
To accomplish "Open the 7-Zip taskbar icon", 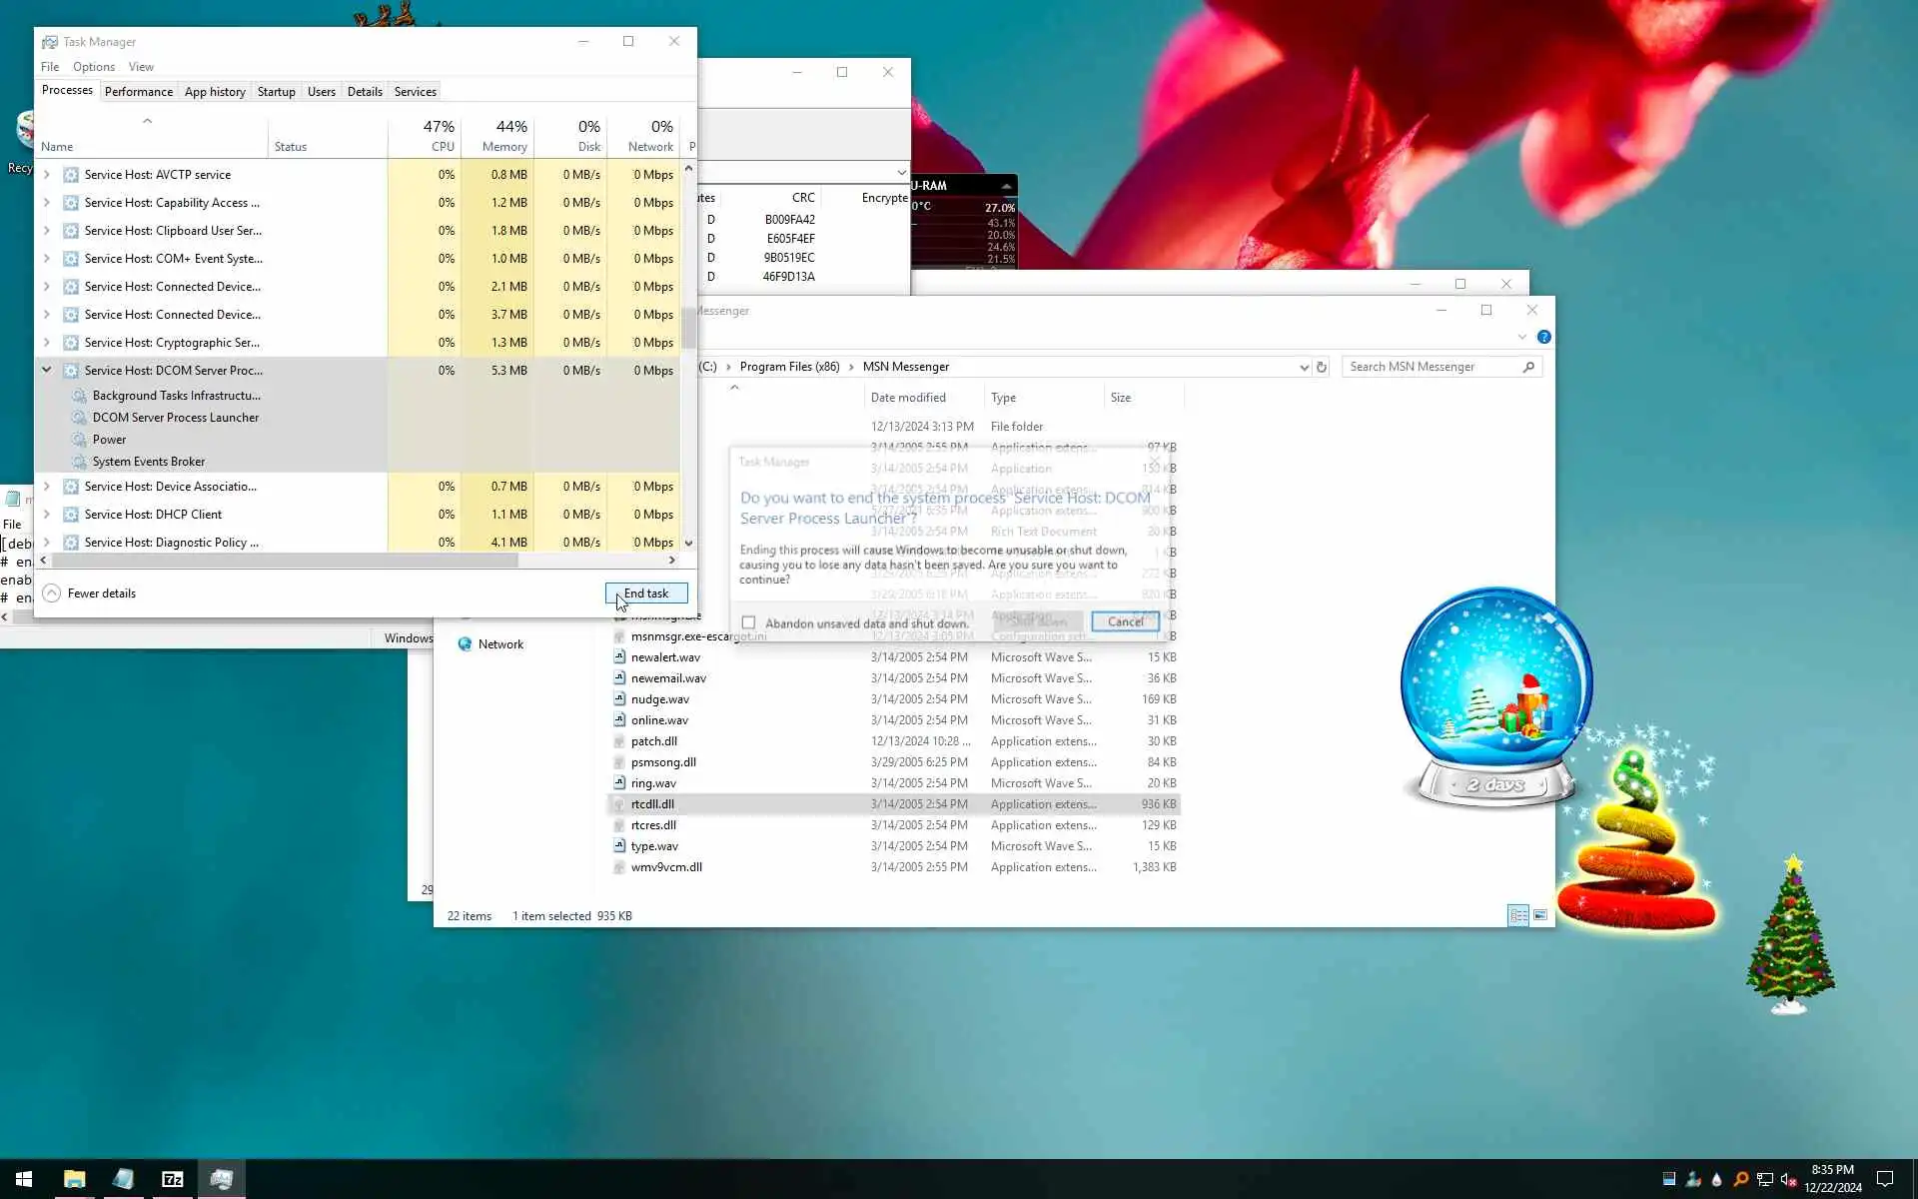I will click(x=173, y=1179).
